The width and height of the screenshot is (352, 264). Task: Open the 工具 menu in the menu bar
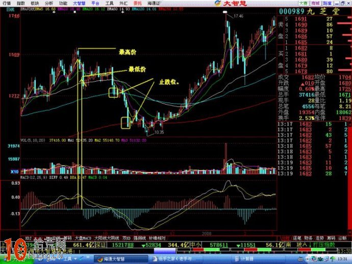coord(109,3)
